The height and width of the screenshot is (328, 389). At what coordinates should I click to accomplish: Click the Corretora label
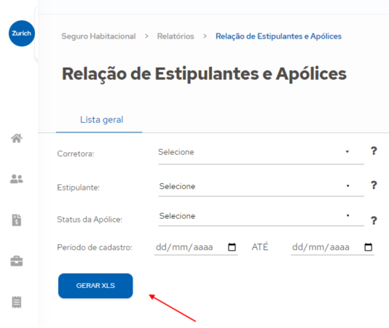coord(76,154)
